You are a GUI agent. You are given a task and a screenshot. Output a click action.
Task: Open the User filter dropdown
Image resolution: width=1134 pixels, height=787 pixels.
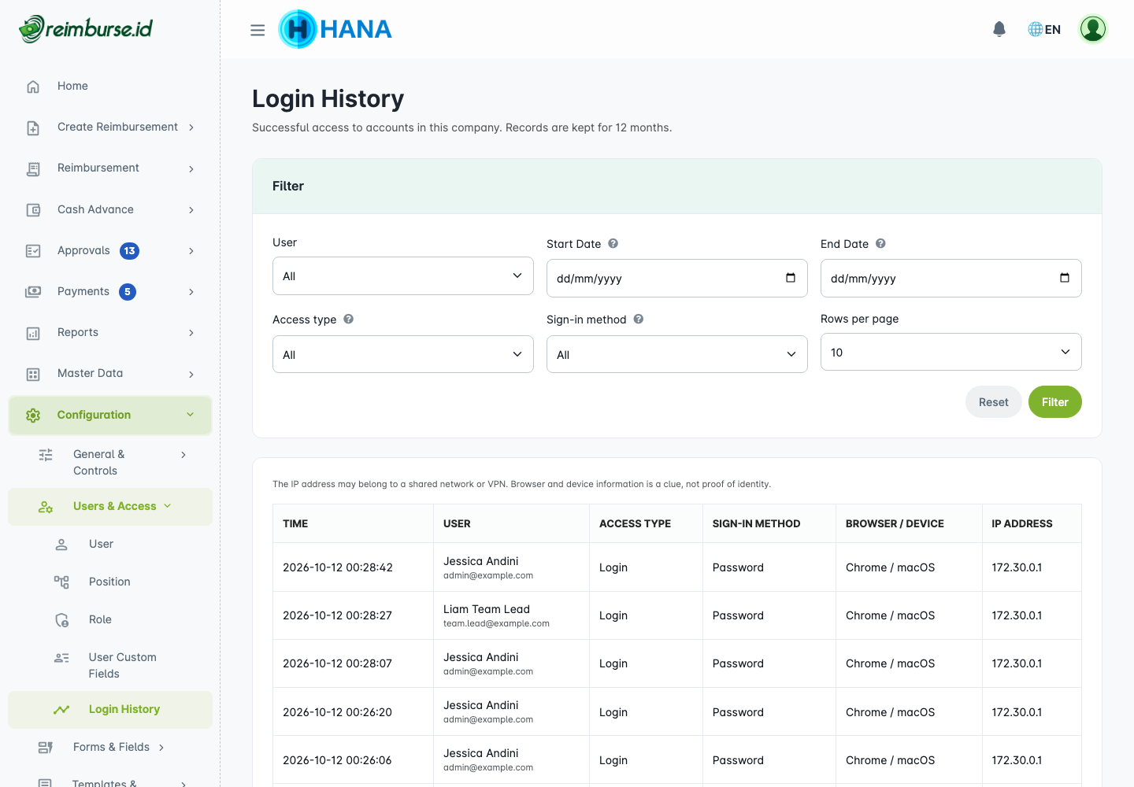click(x=403, y=276)
